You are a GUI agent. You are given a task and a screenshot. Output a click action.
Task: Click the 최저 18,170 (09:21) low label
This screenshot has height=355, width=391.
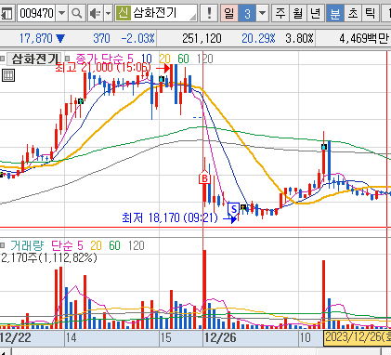(x=170, y=217)
